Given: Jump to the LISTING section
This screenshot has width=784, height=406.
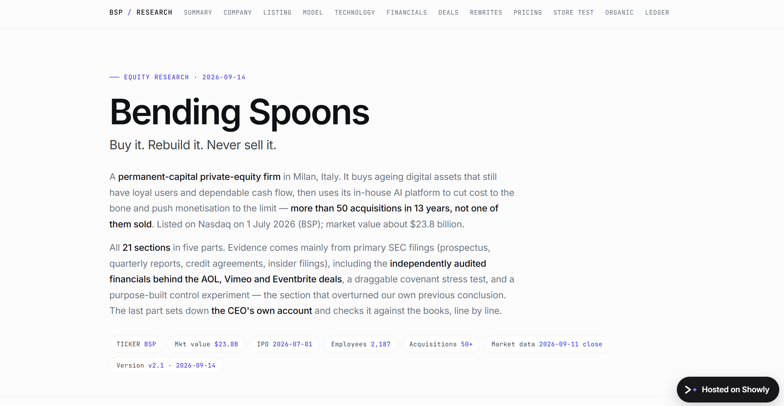Looking at the screenshot, I should 277,12.
